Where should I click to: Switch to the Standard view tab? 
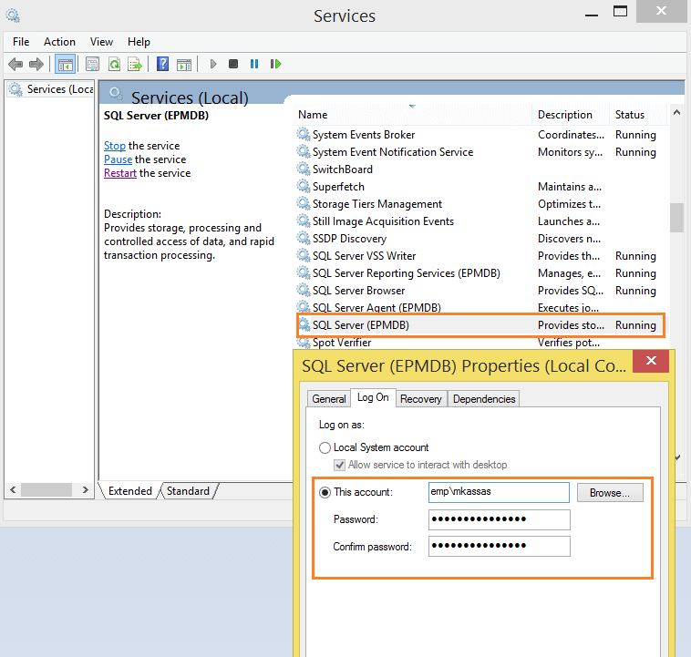(x=188, y=491)
